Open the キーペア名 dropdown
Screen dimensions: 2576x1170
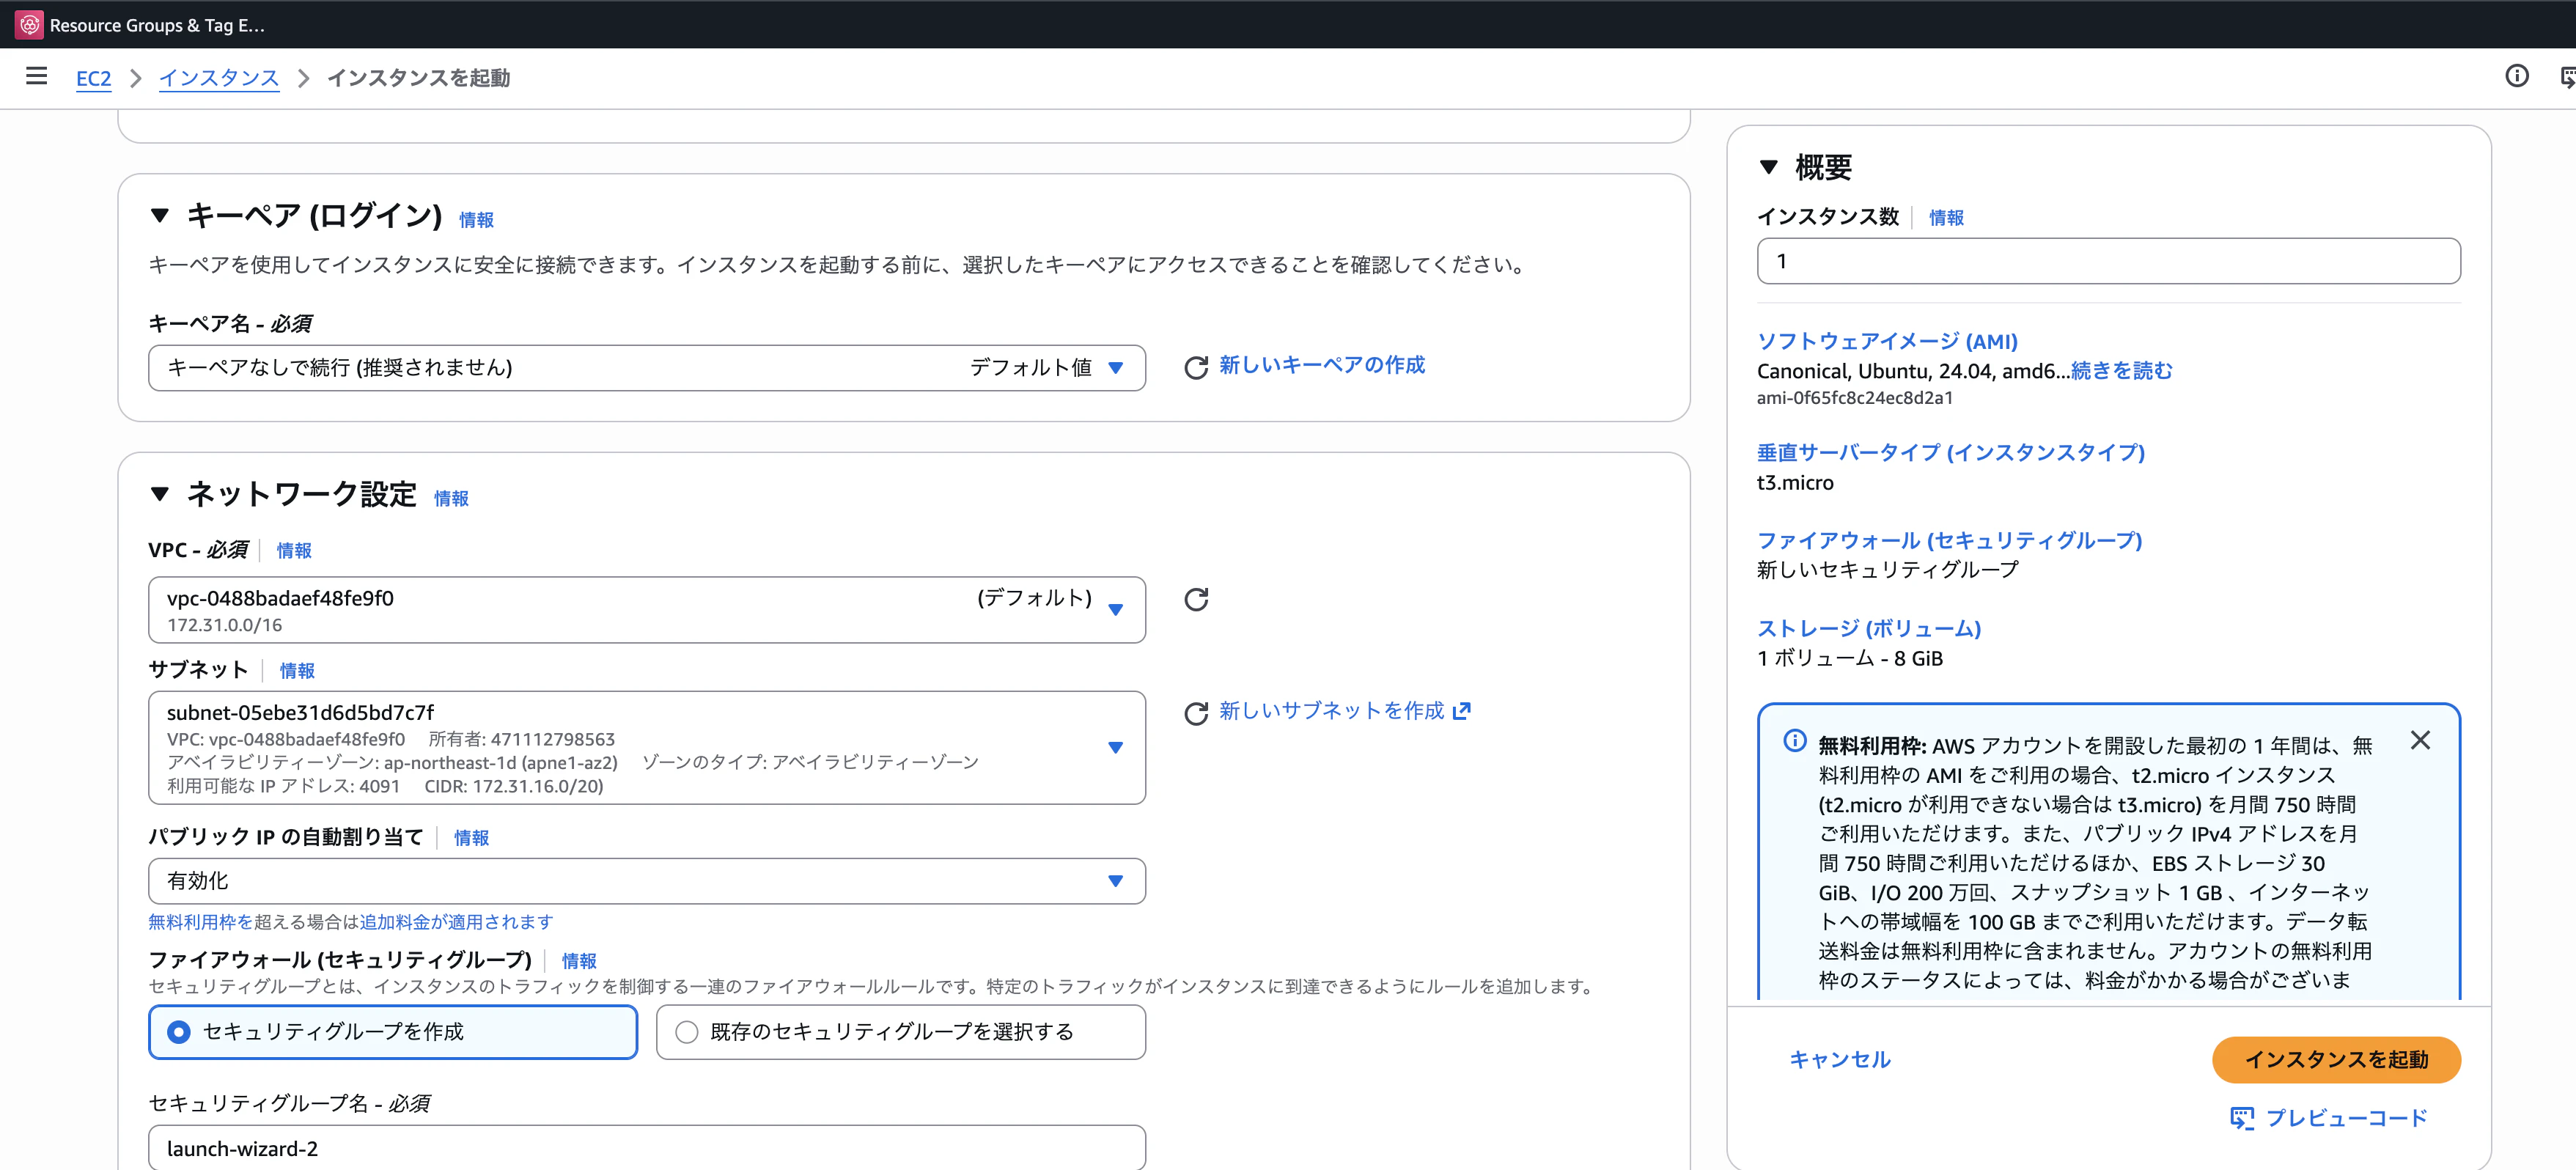pyautogui.click(x=1118, y=367)
